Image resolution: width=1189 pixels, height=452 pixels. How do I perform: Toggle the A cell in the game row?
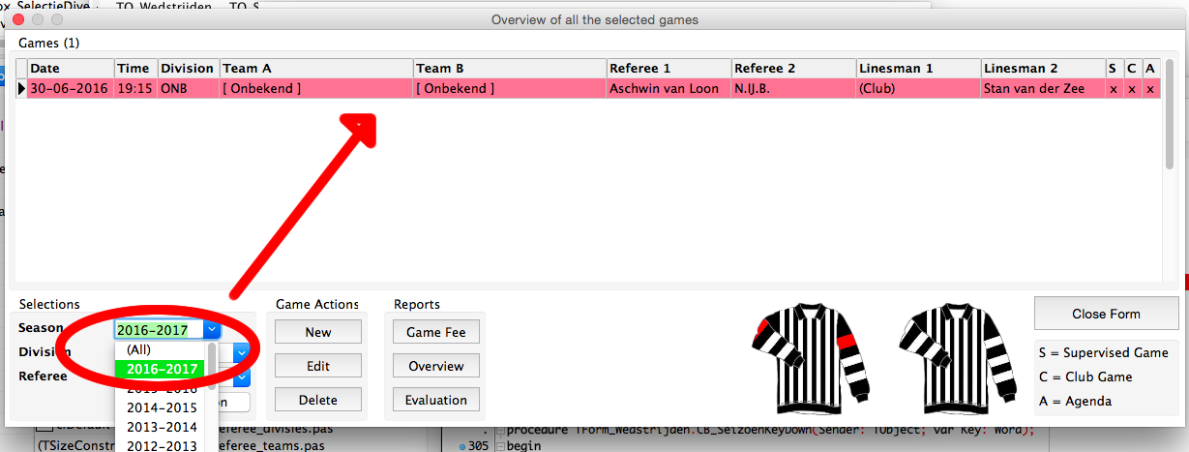coord(1149,88)
